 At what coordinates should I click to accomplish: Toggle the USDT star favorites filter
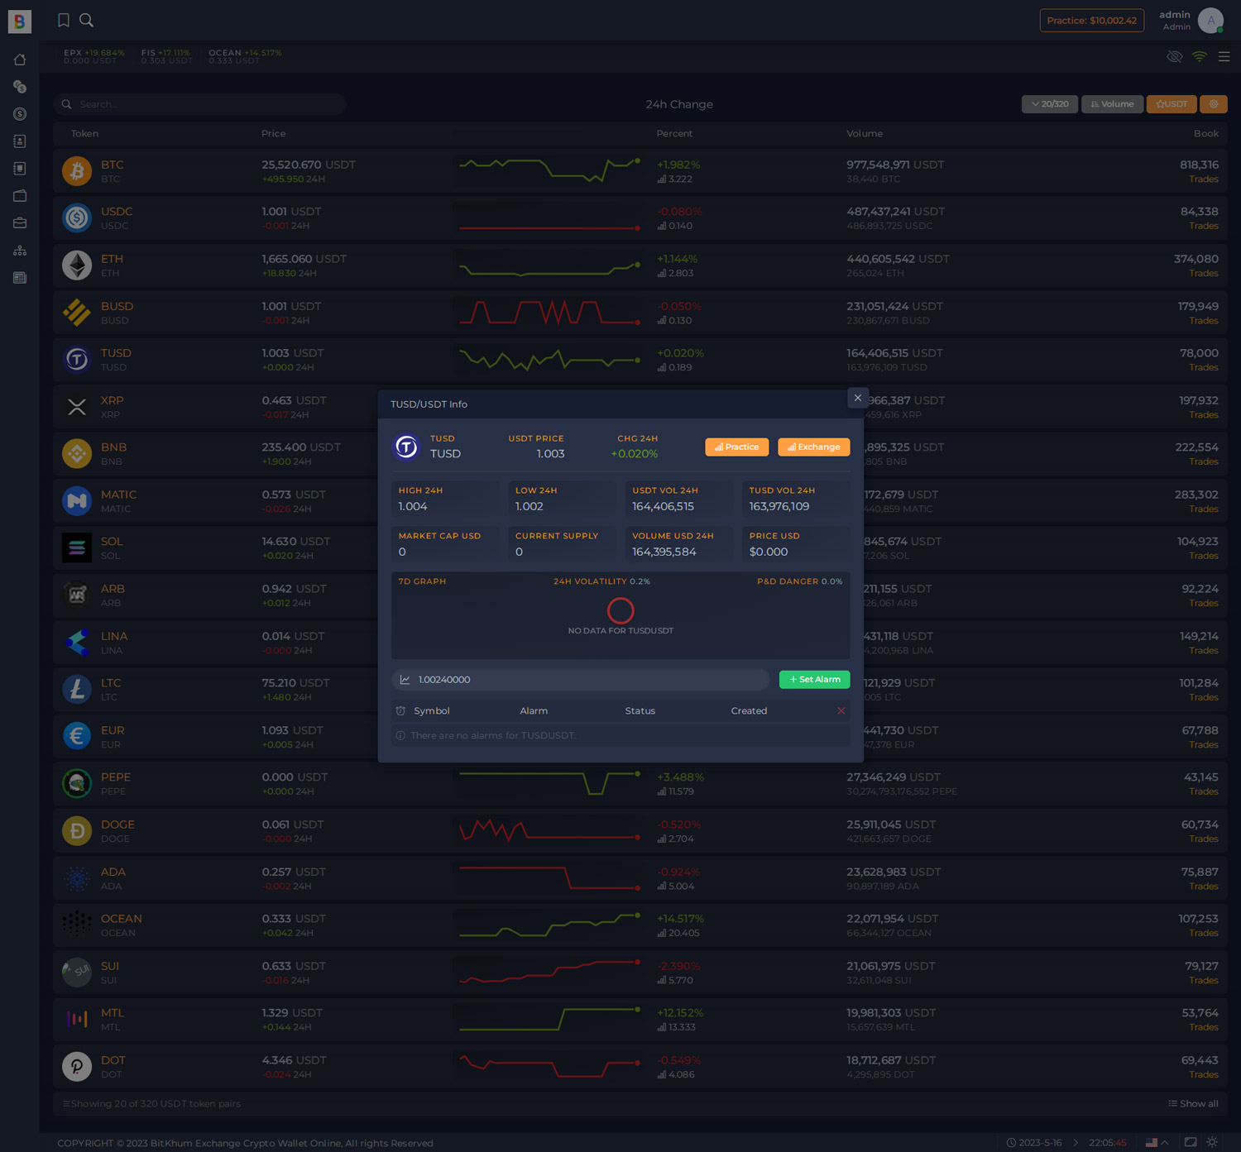click(x=1172, y=104)
